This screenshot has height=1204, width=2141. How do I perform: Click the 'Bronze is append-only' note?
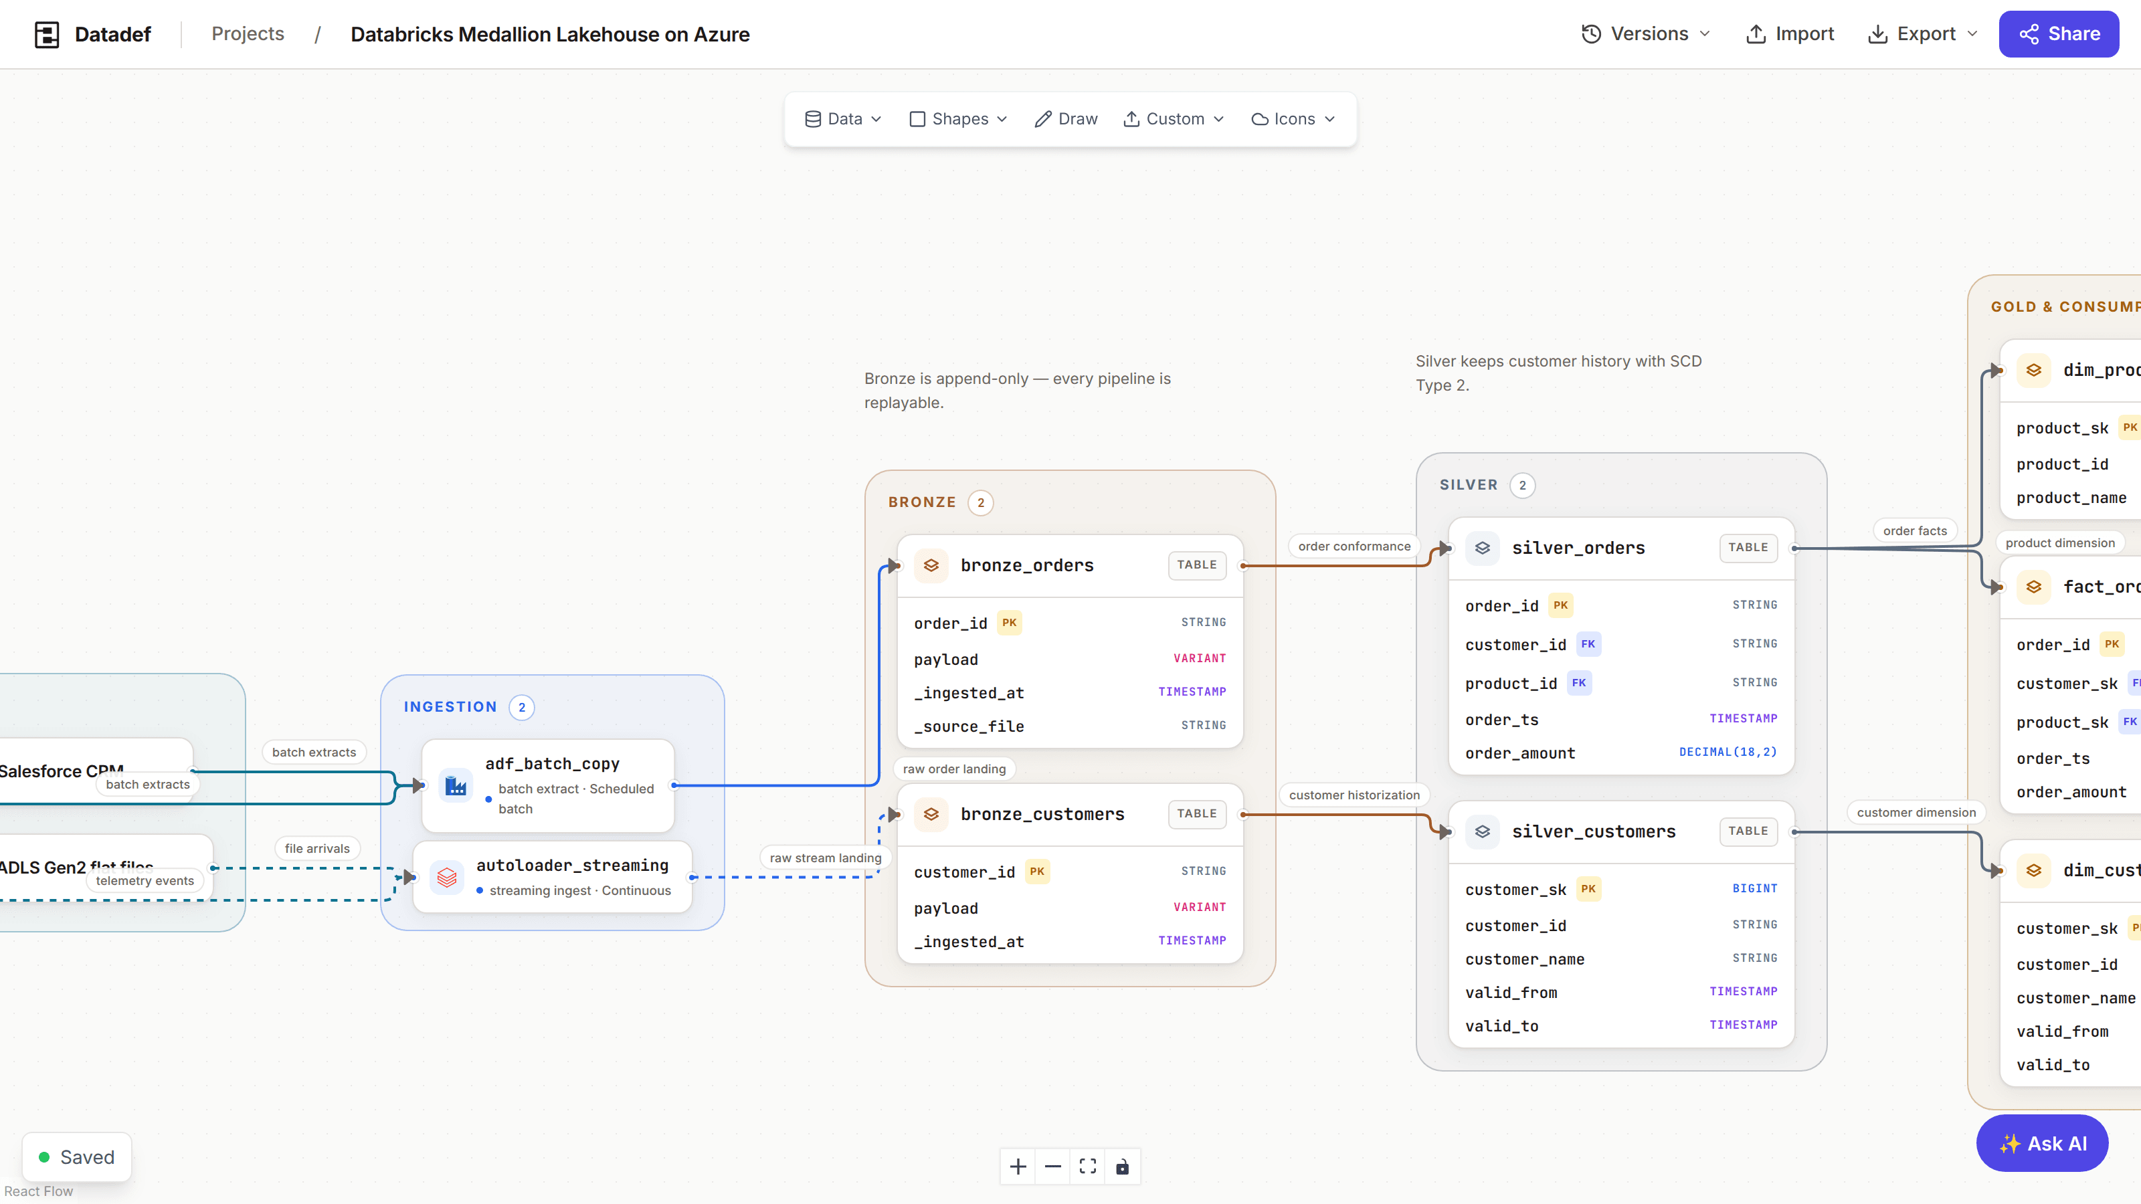(x=1017, y=391)
